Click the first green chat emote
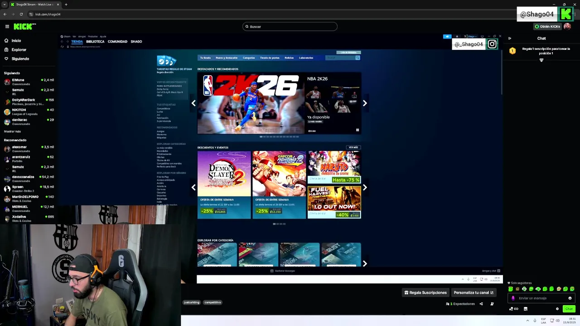 pos(511,289)
